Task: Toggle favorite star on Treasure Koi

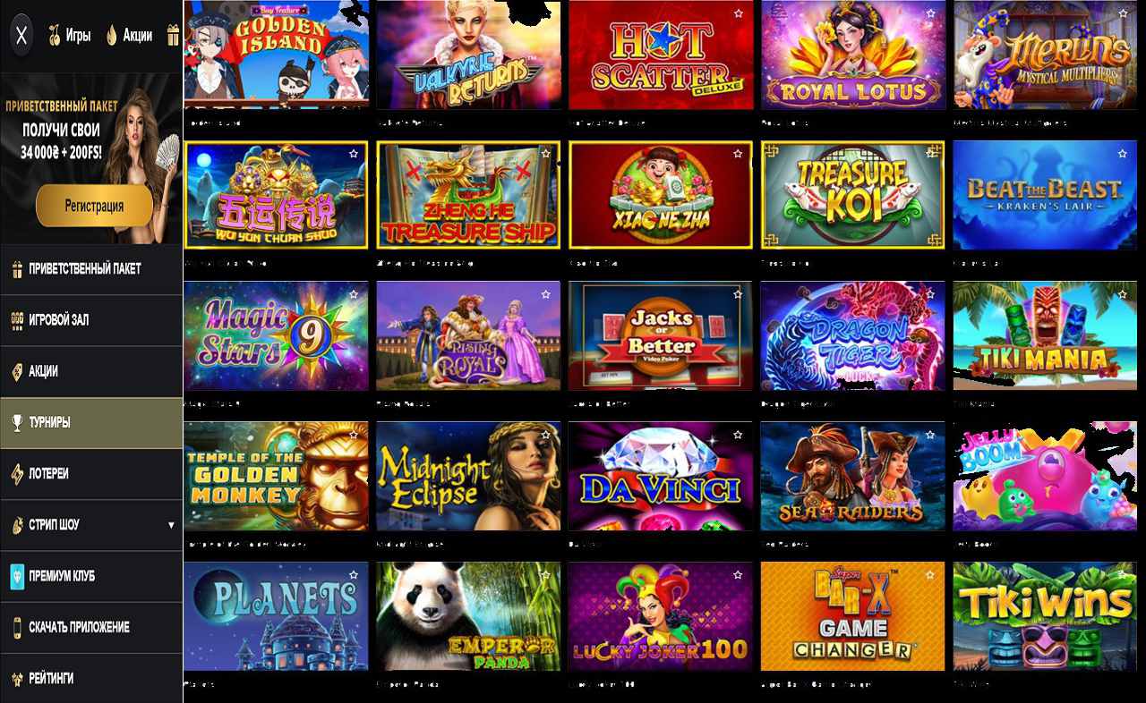Action: pyautogui.click(x=930, y=154)
